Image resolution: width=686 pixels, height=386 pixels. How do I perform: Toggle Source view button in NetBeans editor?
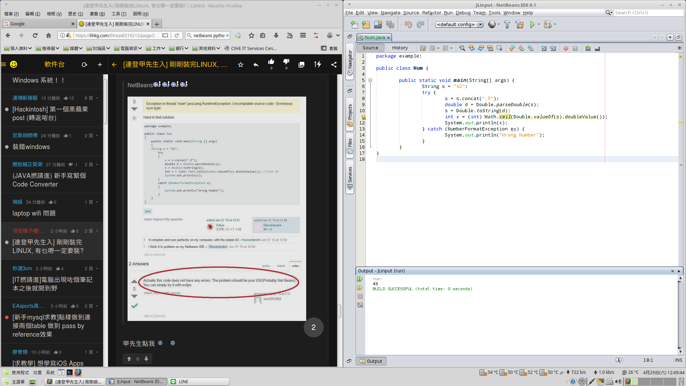(x=370, y=48)
